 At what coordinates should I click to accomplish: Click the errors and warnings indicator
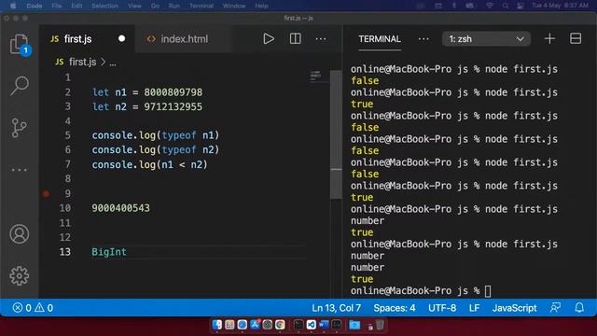click(33, 308)
